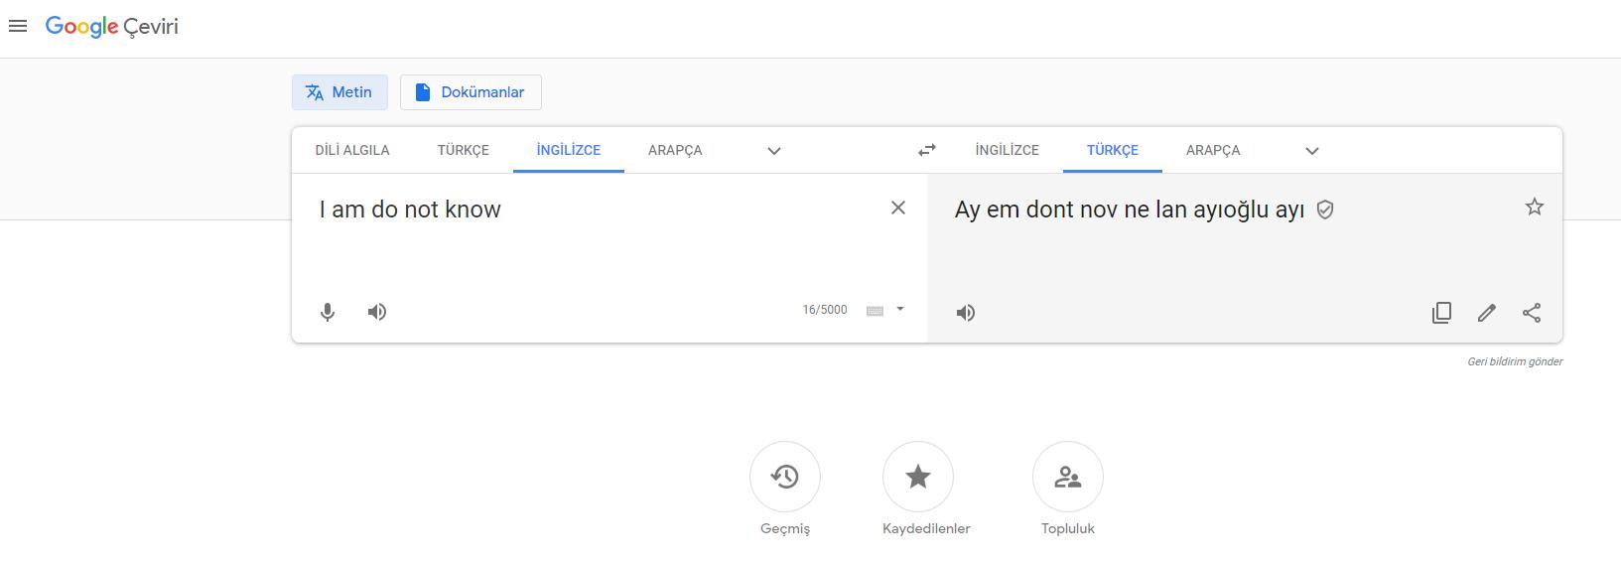
Task: Expand the source language list chevron
Action: click(x=774, y=151)
